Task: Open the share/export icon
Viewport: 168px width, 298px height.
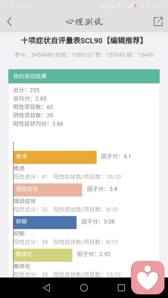Action: coord(158,21)
